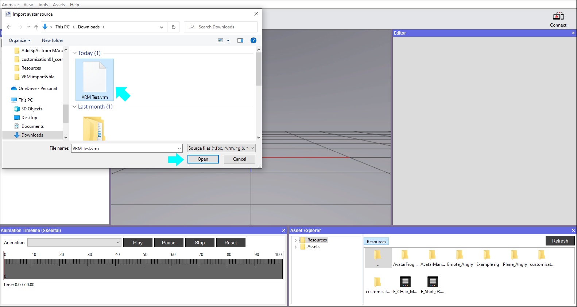Open the source file type filter dropdown
The image size is (577, 307).
(x=221, y=148)
